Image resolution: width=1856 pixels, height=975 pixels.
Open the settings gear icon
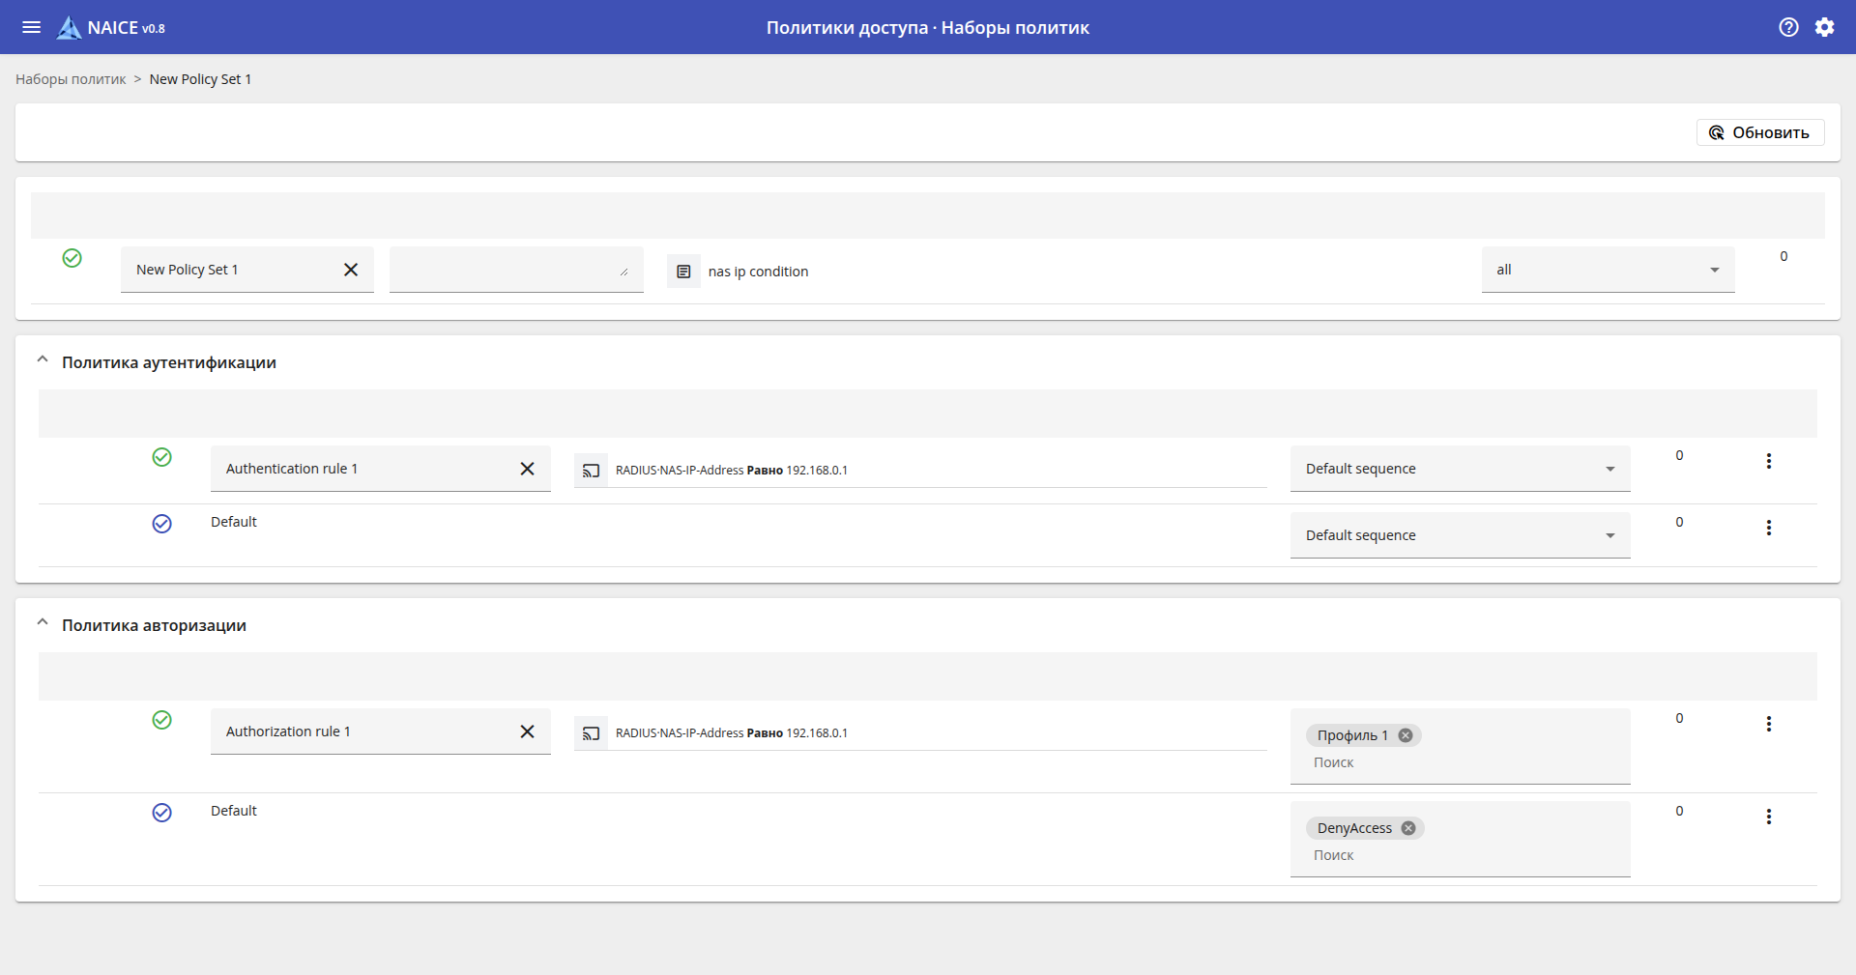[x=1824, y=27]
